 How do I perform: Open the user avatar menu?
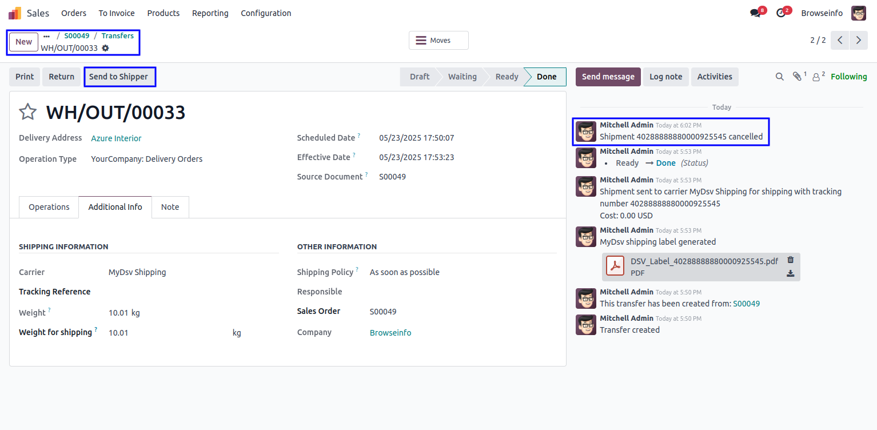[858, 13]
